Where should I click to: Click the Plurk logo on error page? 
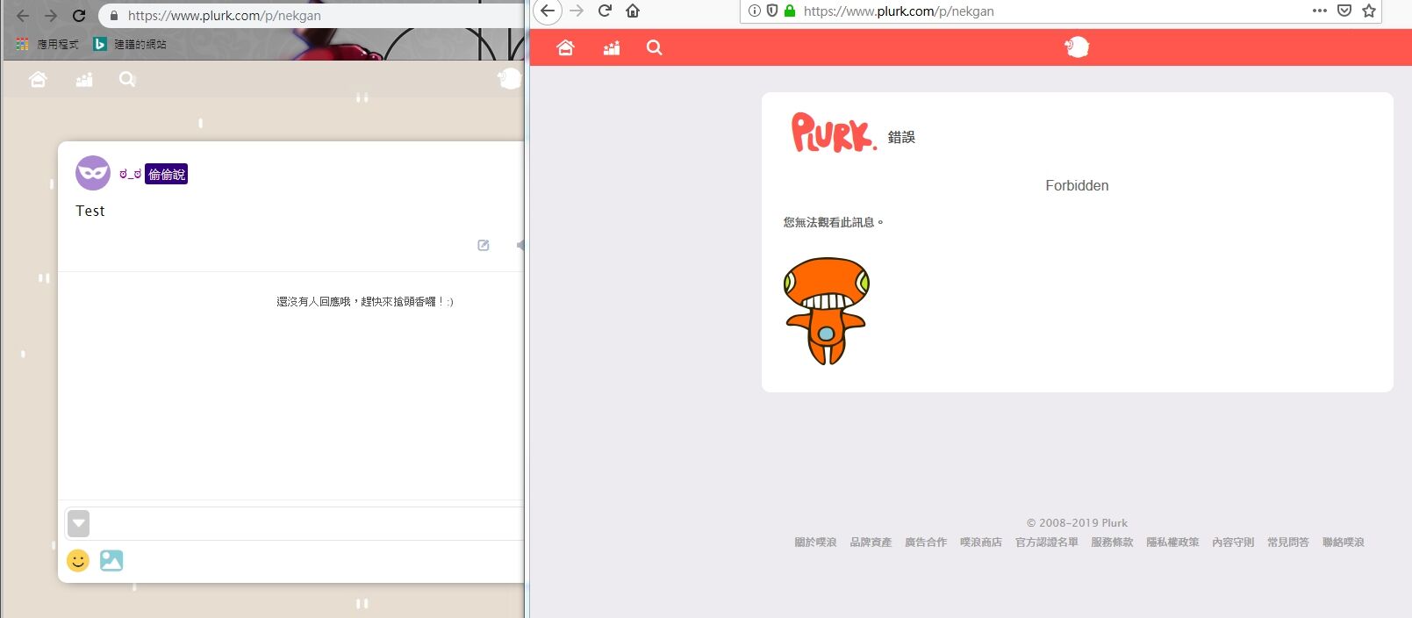coord(834,133)
